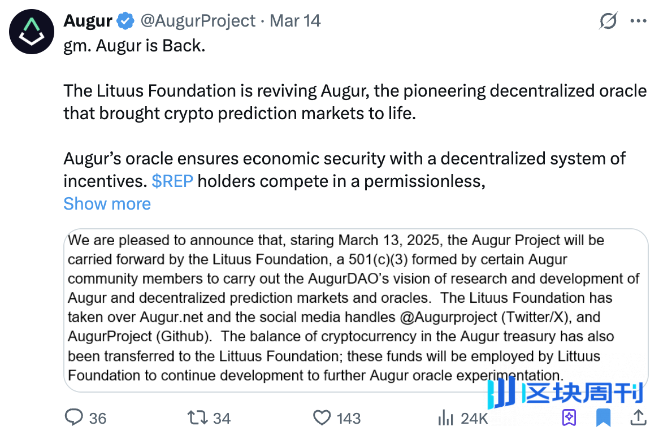Toggle the repost arrows icon
659x435 pixels.
coord(198,417)
